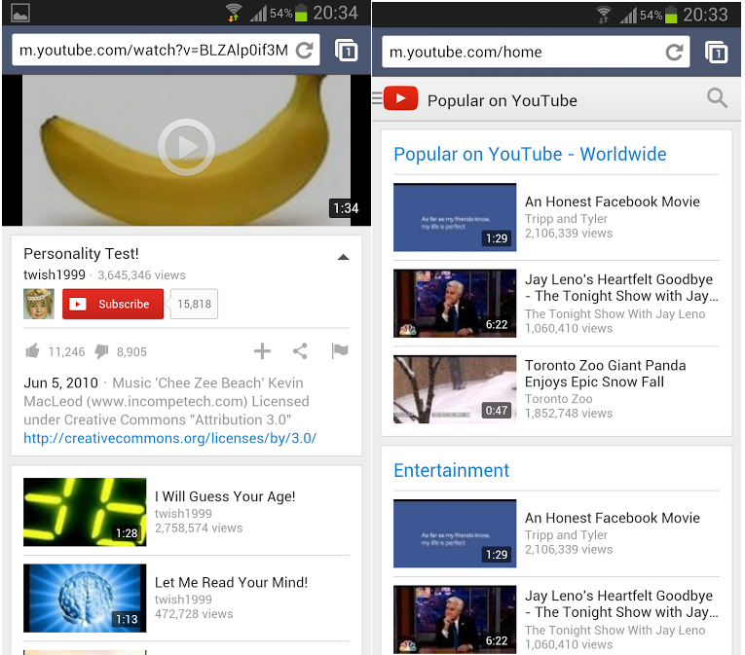Select Tripp and Tyler under Worldwide
745x655 pixels.
point(567,218)
